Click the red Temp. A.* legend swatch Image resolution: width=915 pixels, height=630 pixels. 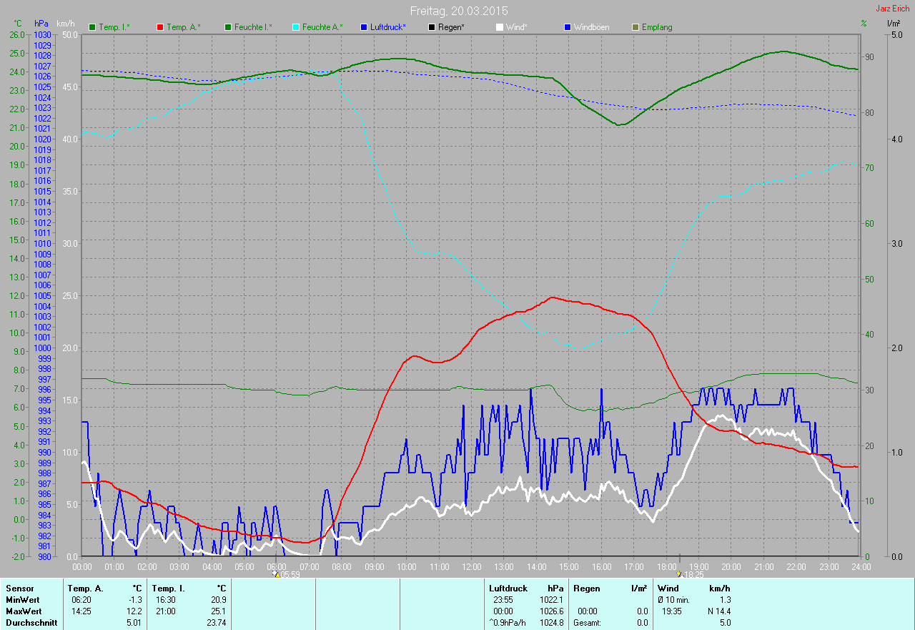pyautogui.click(x=159, y=27)
